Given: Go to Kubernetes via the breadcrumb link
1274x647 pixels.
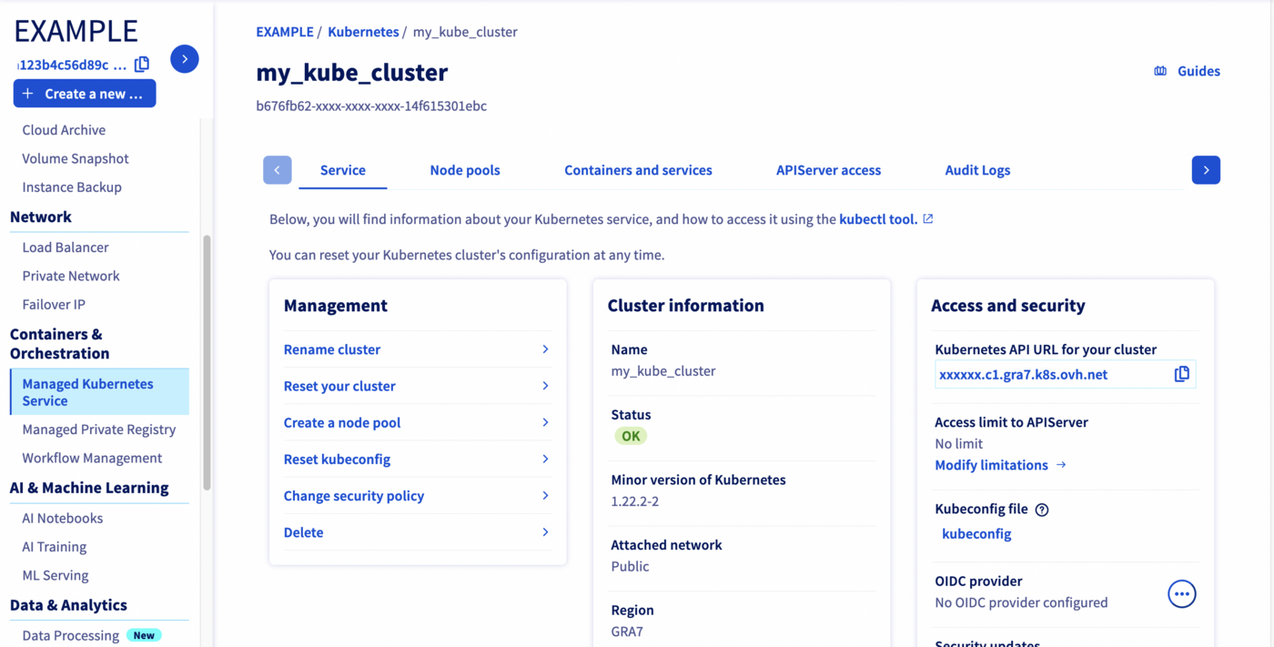Looking at the screenshot, I should click(x=363, y=31).
